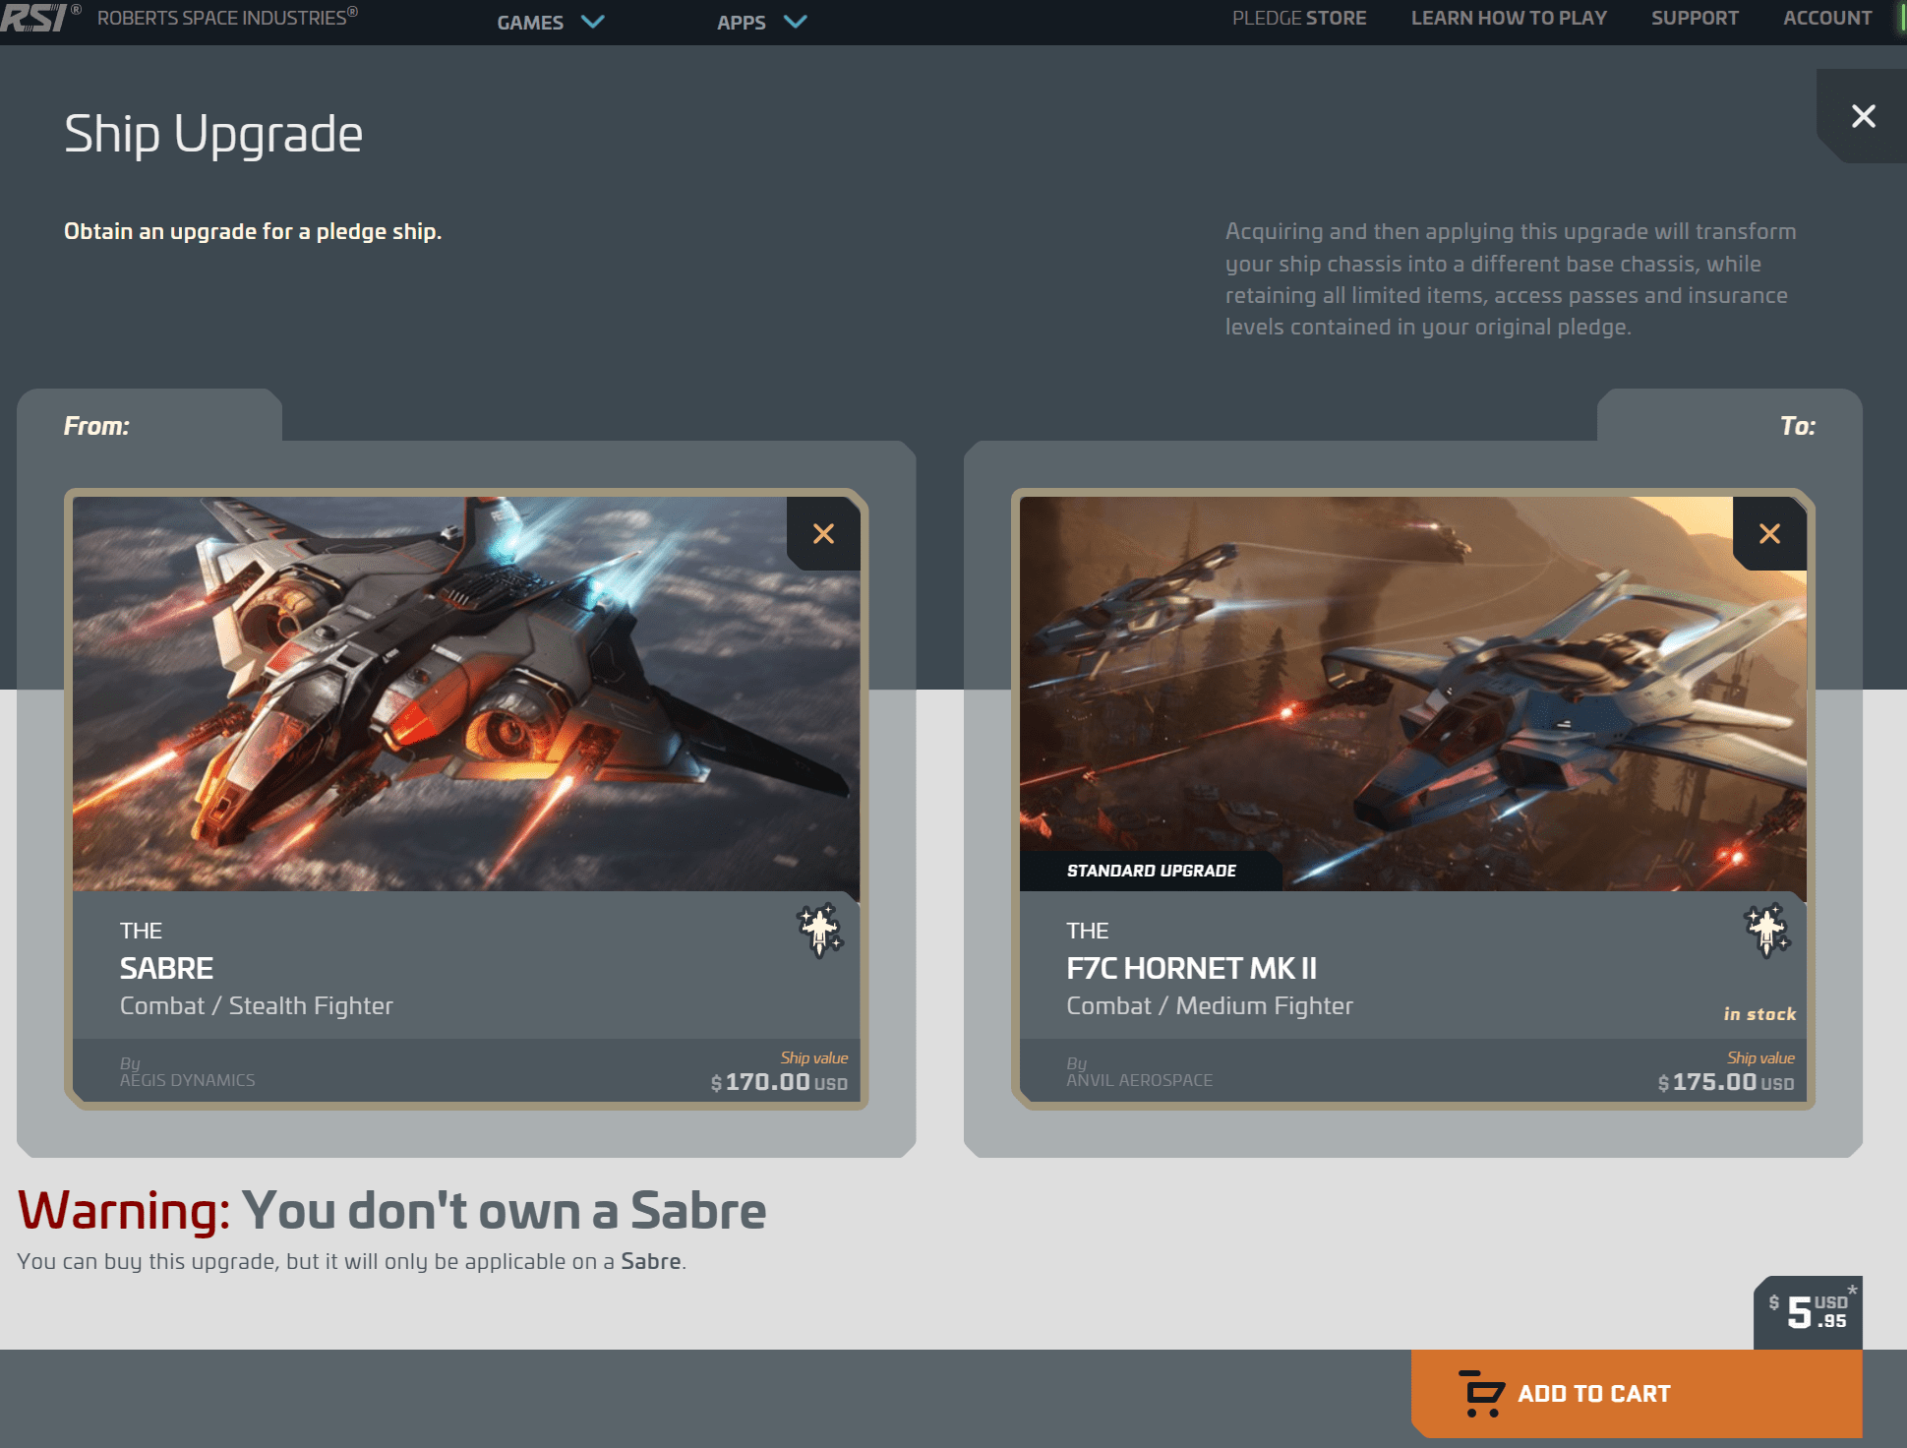Viewport: 1907px width, 1448px height.
Task: Click the F7C HORNET MK II name
Action: 1191,968
